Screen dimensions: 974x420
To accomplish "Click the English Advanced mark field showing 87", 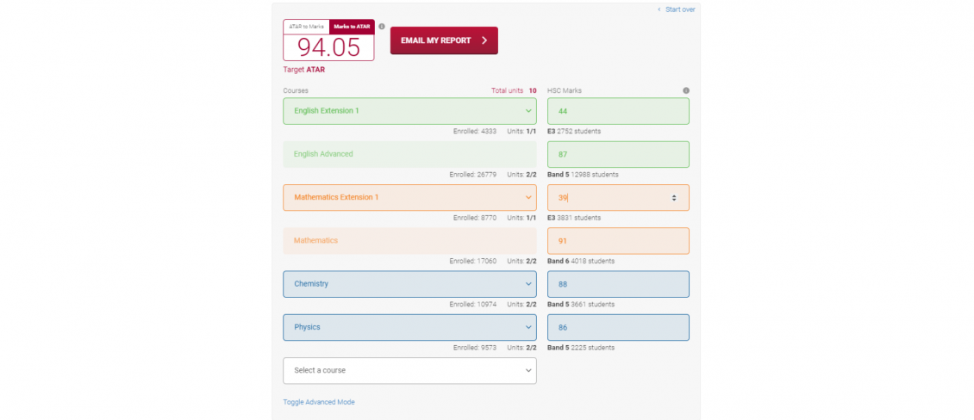I will click(618, 154).
